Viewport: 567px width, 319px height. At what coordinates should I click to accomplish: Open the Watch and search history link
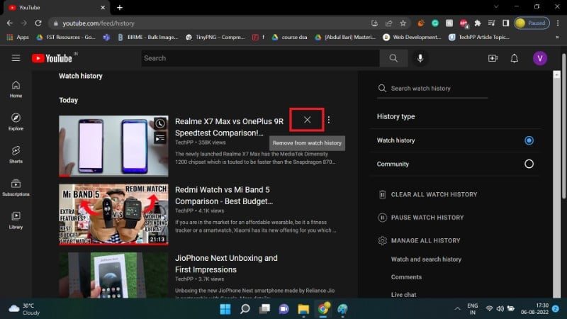[x=426, y=259]
